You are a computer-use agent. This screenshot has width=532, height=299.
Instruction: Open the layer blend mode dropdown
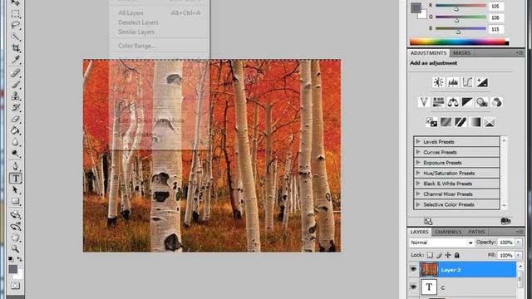441,243
